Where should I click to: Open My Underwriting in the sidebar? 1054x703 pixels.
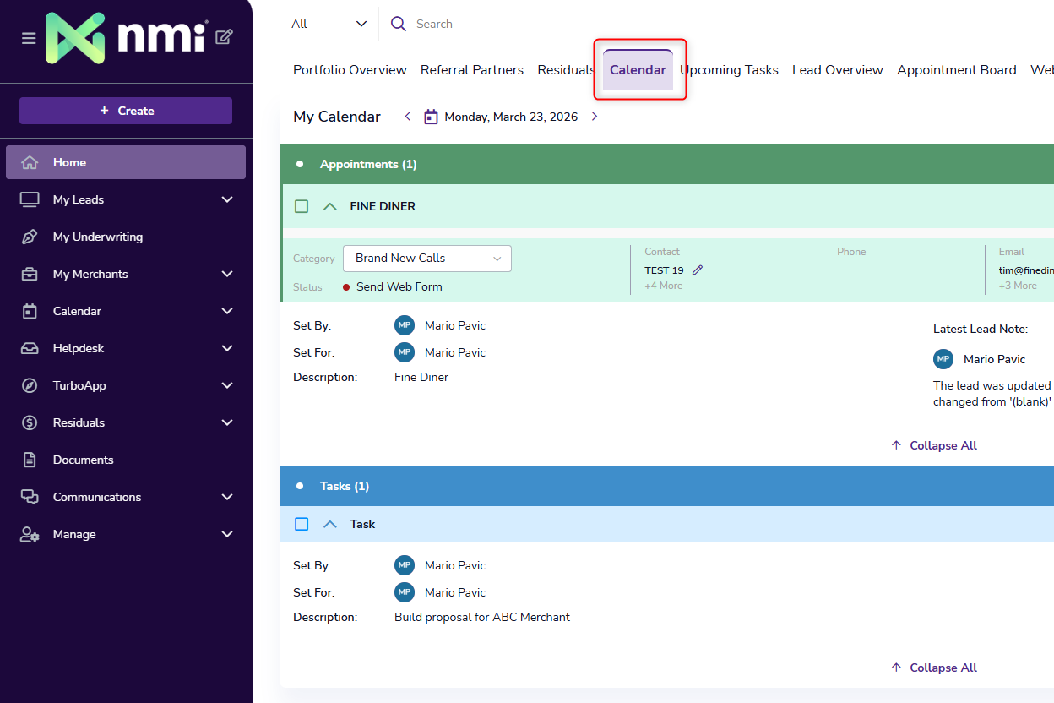coord(97,237)
